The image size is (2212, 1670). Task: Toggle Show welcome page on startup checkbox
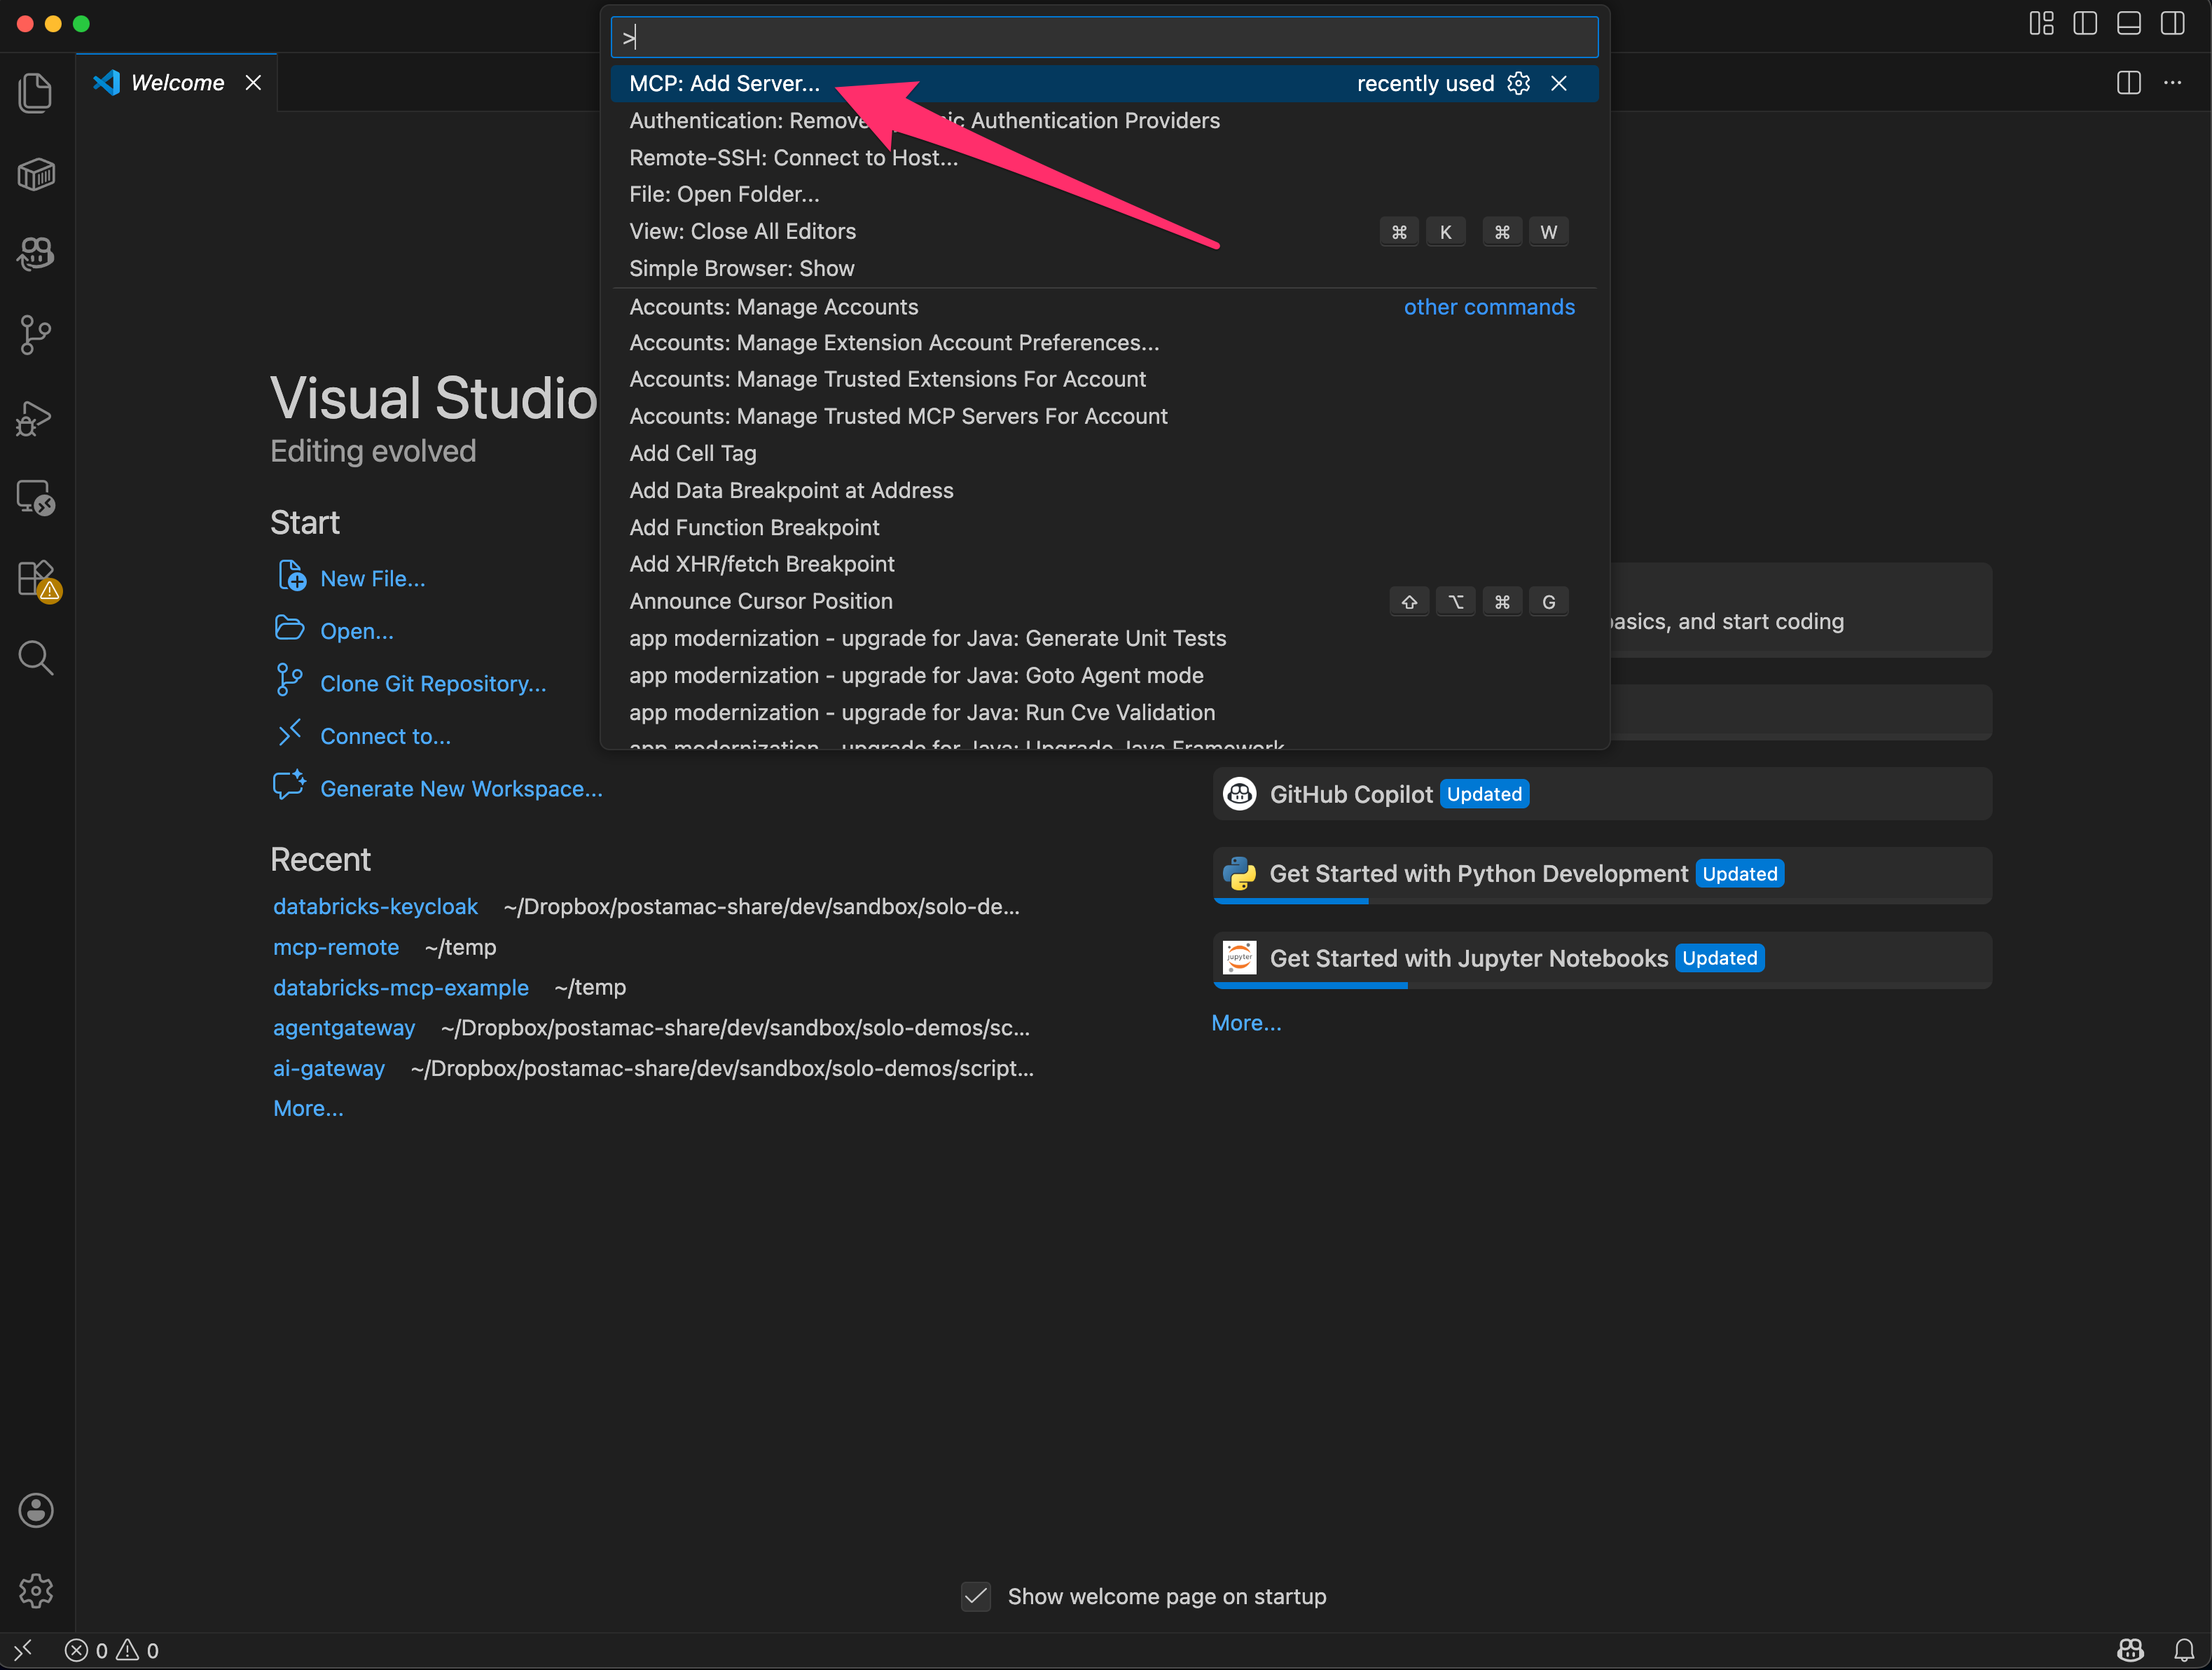[x=975, y=1596]
